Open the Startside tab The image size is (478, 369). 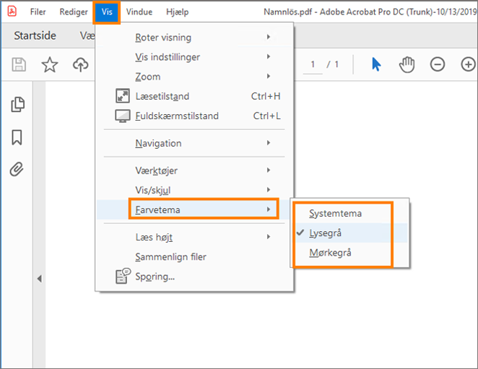coord(35,35)
